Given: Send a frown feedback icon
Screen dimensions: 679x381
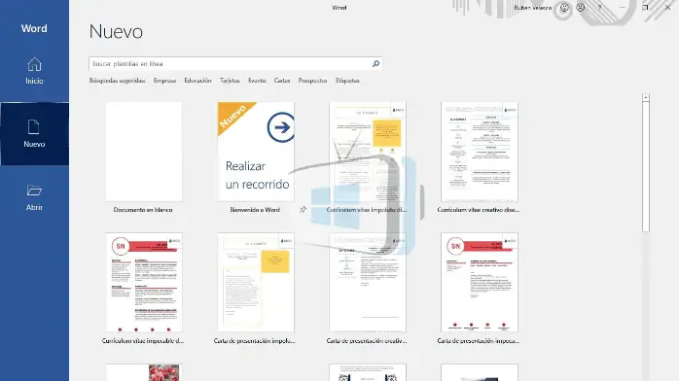Looking at the screenshot, I should (x=581, y=8).
